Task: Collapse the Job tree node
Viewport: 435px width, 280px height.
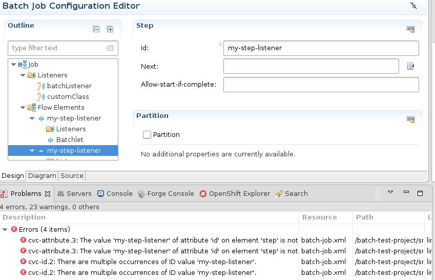Action: 13,65
